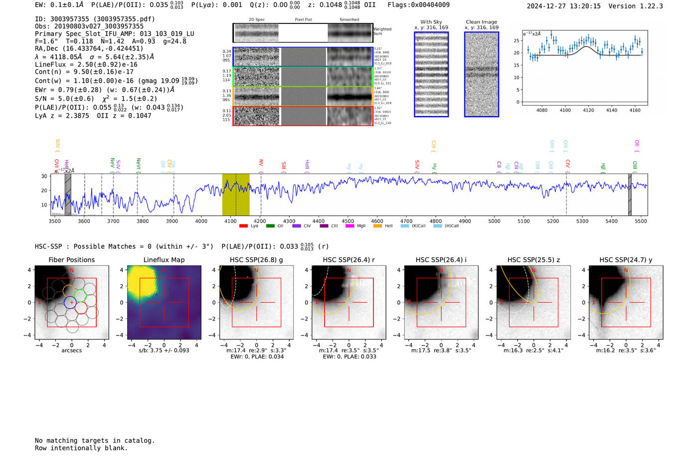Select the blue-bordered 2D spectrum row

303,57
